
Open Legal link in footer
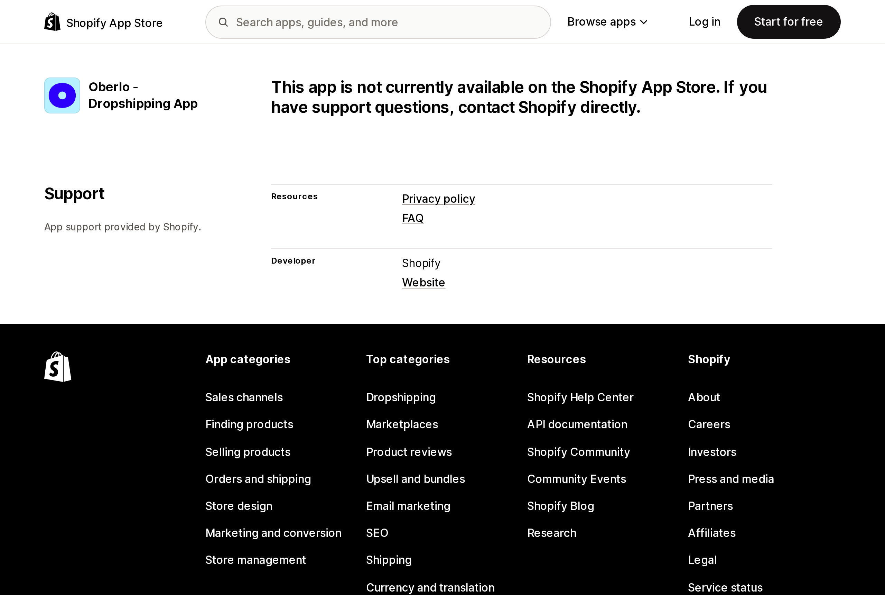[x=702, y=560]
